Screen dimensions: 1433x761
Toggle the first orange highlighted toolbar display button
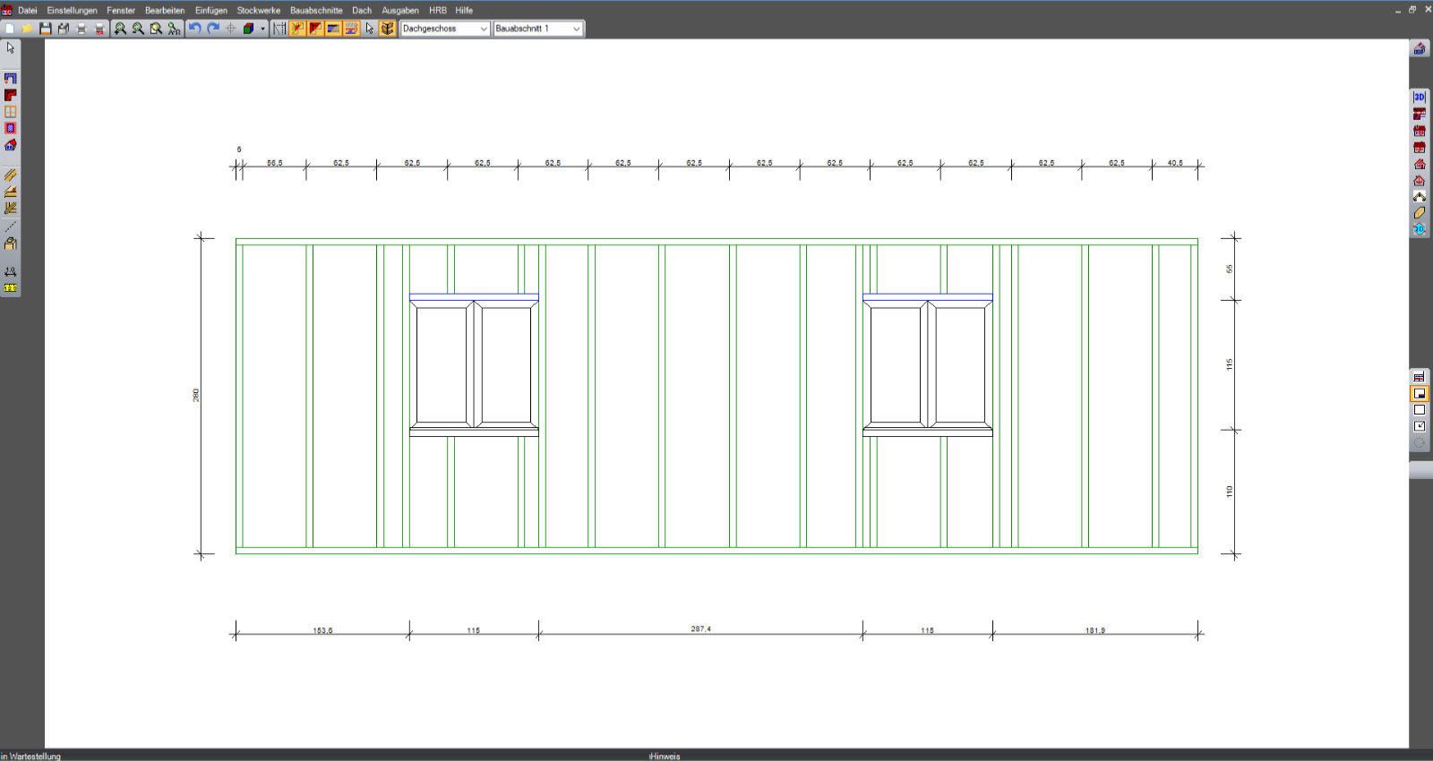[x=297, y=29]
